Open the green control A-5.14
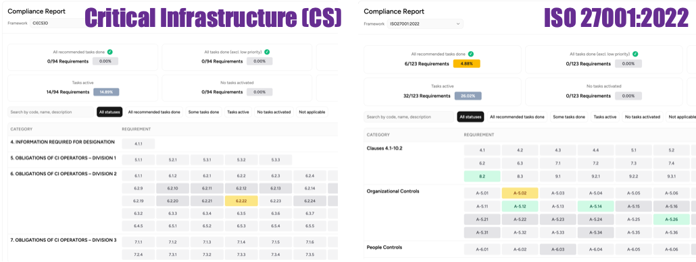Image resolution: width=696 pixels, height=262 pixels. (596, 206)
